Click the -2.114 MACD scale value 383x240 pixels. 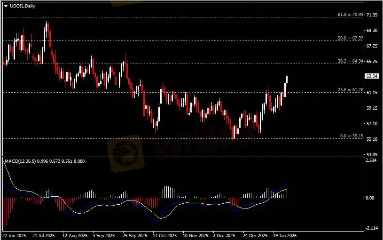[371, 228]
